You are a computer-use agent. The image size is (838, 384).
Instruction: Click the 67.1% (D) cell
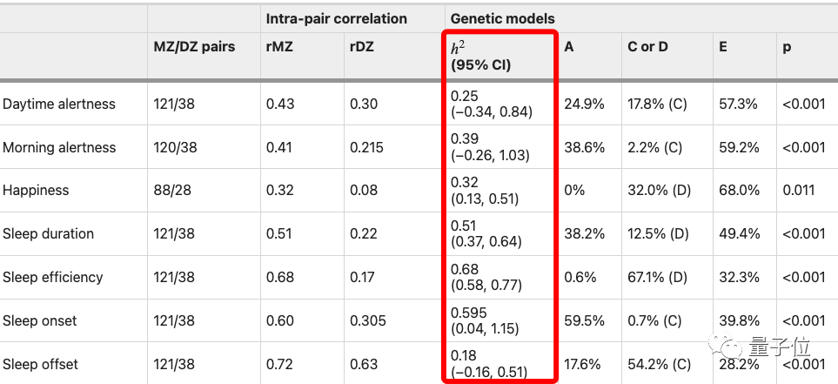tap(657, 277)
